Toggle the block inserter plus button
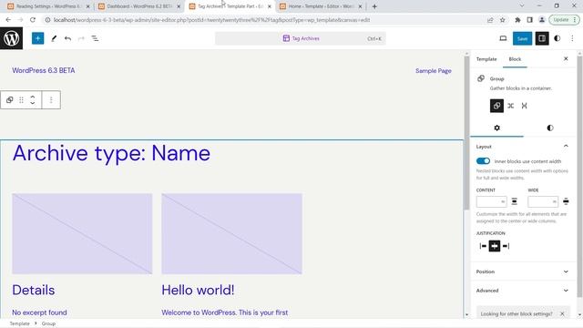This screenshot has width=583, height=328. (37, 38)
